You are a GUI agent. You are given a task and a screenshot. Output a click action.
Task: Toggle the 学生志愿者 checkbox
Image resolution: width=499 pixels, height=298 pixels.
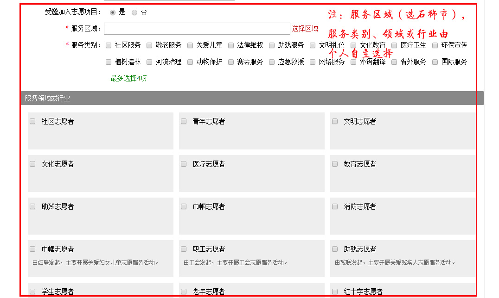pyautogui.click(x=32, y=292)
